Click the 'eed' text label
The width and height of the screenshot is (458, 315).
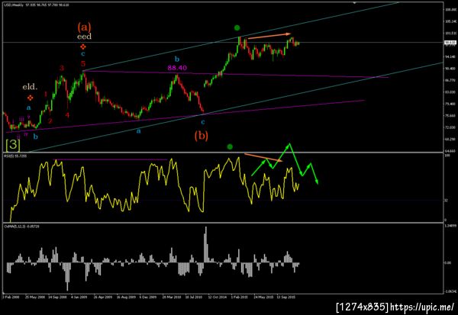point(84,37)
